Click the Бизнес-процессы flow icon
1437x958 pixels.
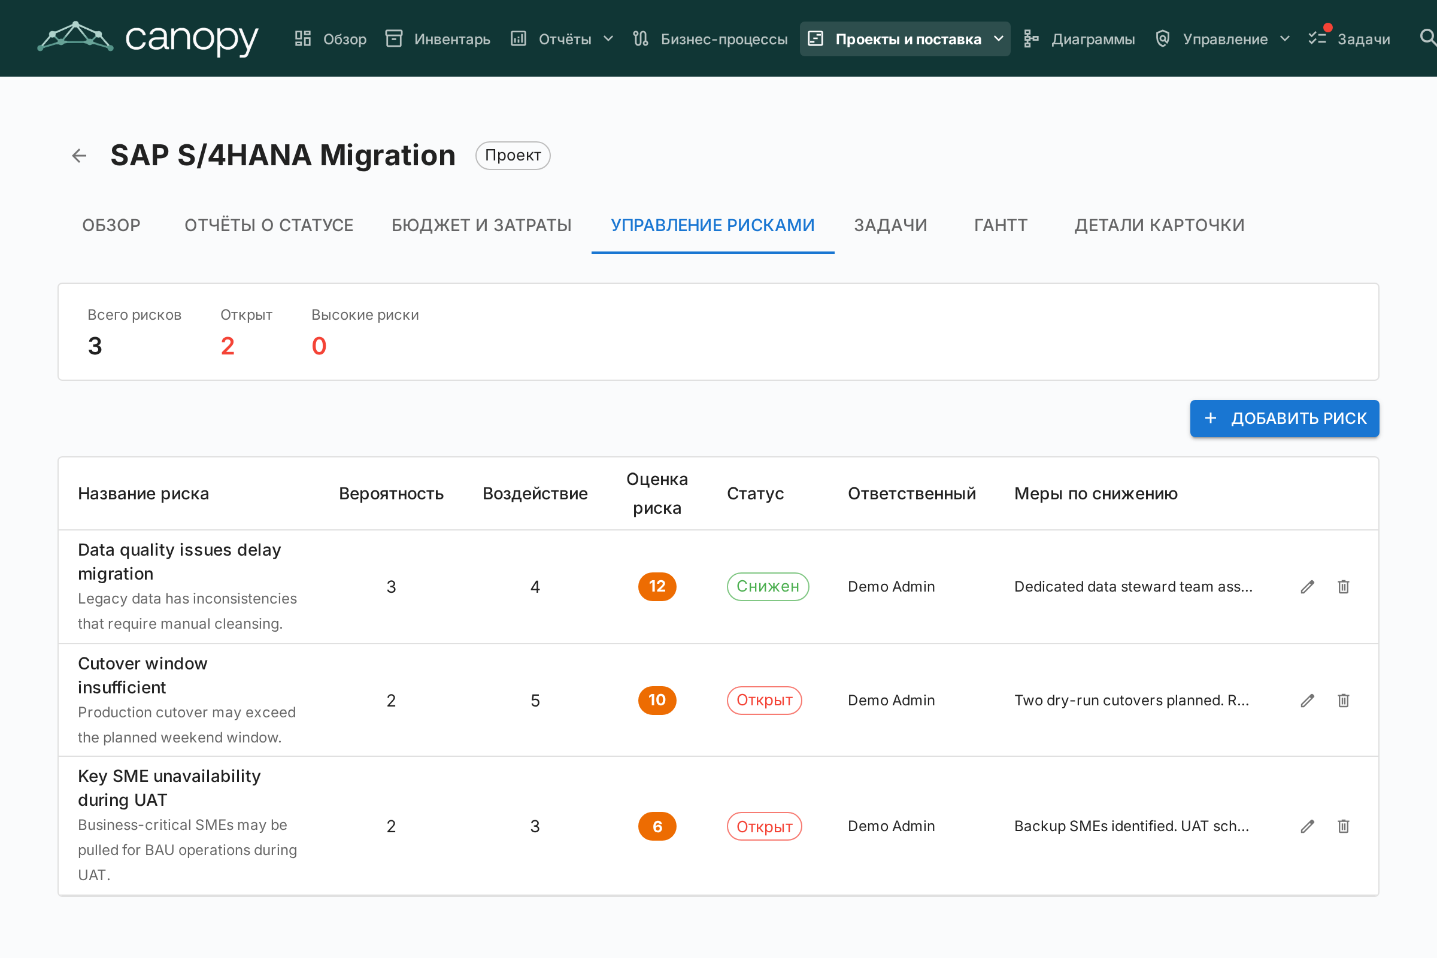[x=640, y=38]
